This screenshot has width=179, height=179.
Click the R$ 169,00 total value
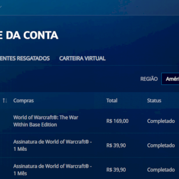[117, 121]
